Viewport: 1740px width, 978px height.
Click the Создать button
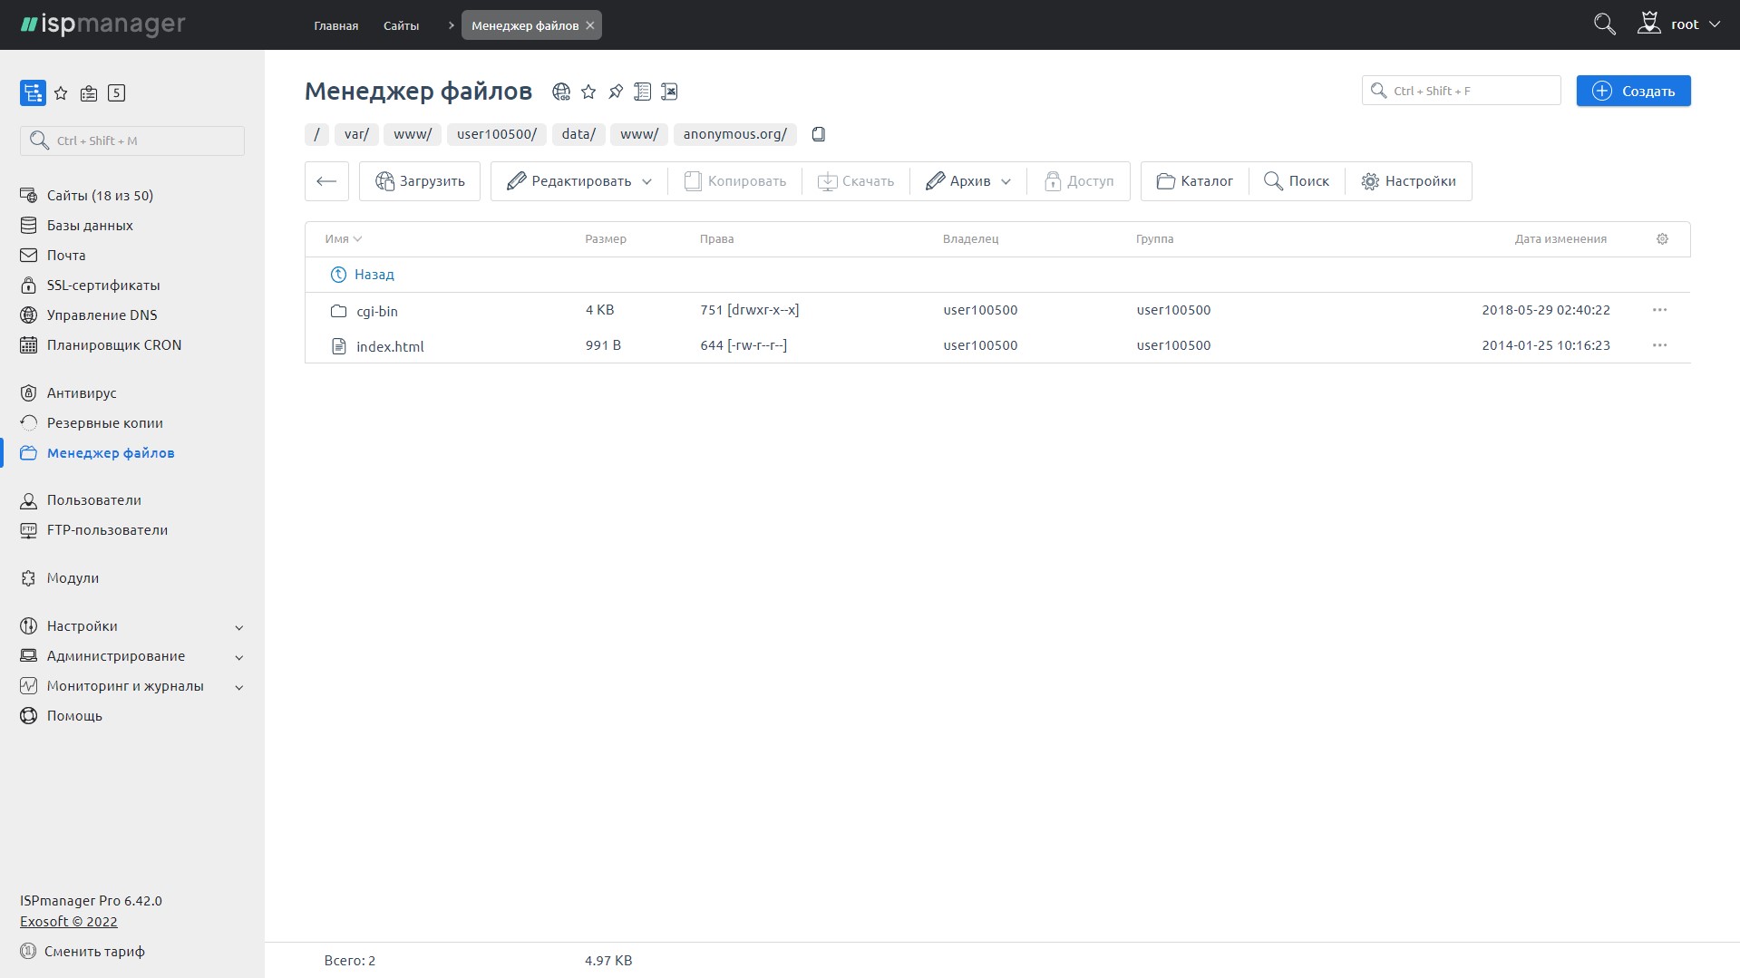point(1633,91)
